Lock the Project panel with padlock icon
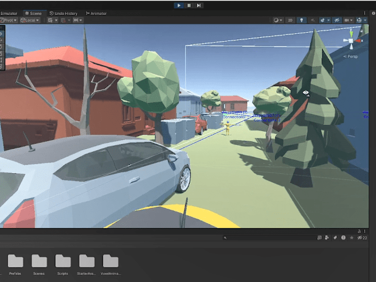The width and height of the screenshot is (376, 282). click(x=359, y=231)
